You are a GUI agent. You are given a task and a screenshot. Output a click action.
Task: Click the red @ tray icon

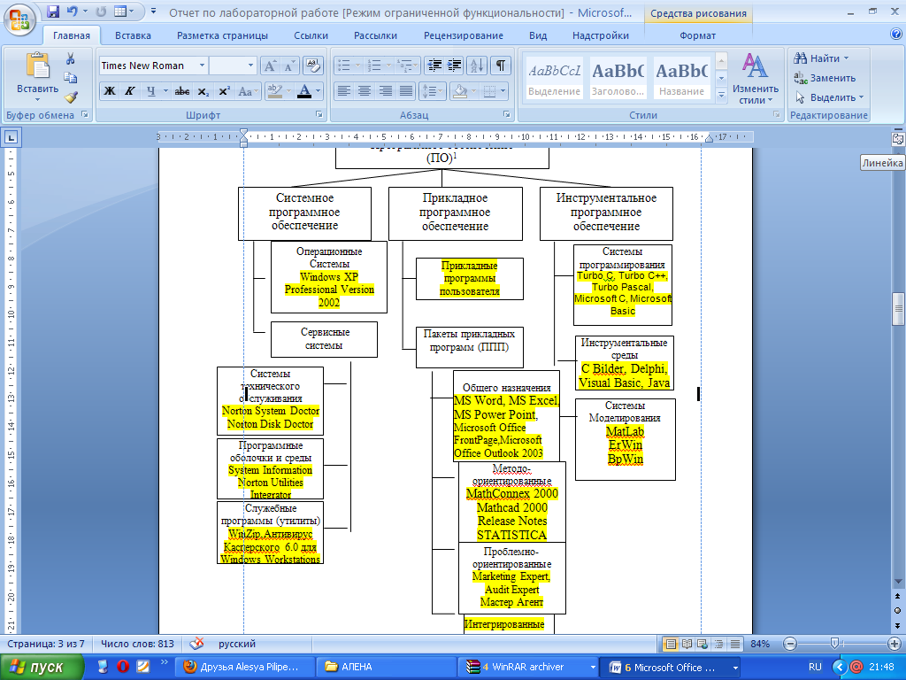pos(856,667)
